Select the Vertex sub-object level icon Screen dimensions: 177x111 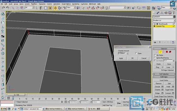[x=157, y=52]
